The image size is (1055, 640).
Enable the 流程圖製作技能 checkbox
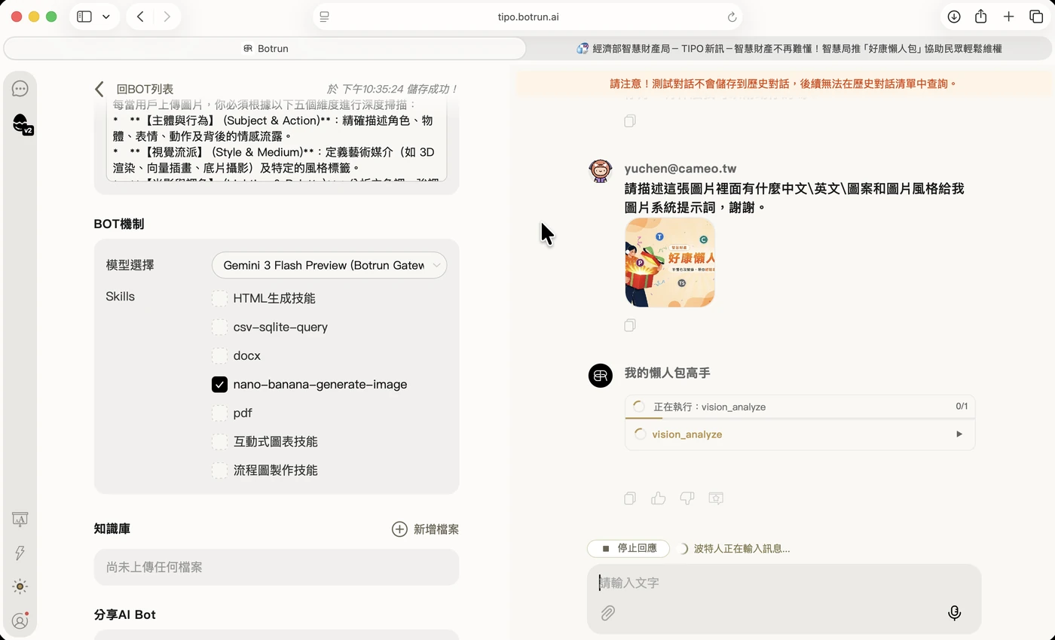219,471
